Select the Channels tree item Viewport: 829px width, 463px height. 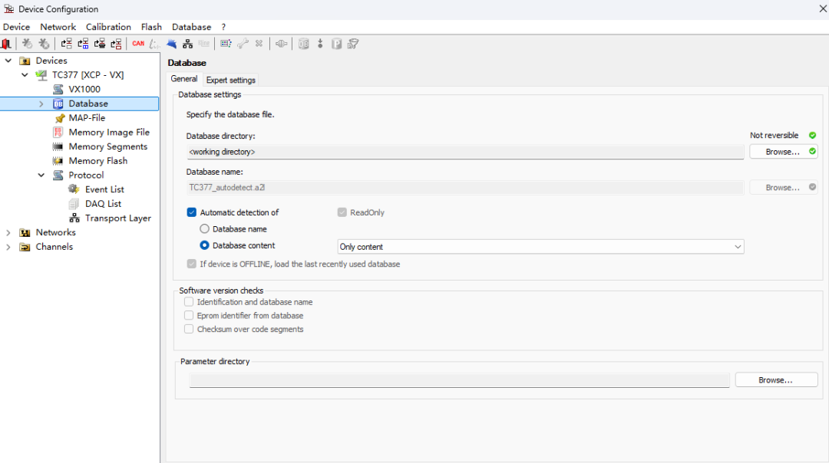(54, 247)
